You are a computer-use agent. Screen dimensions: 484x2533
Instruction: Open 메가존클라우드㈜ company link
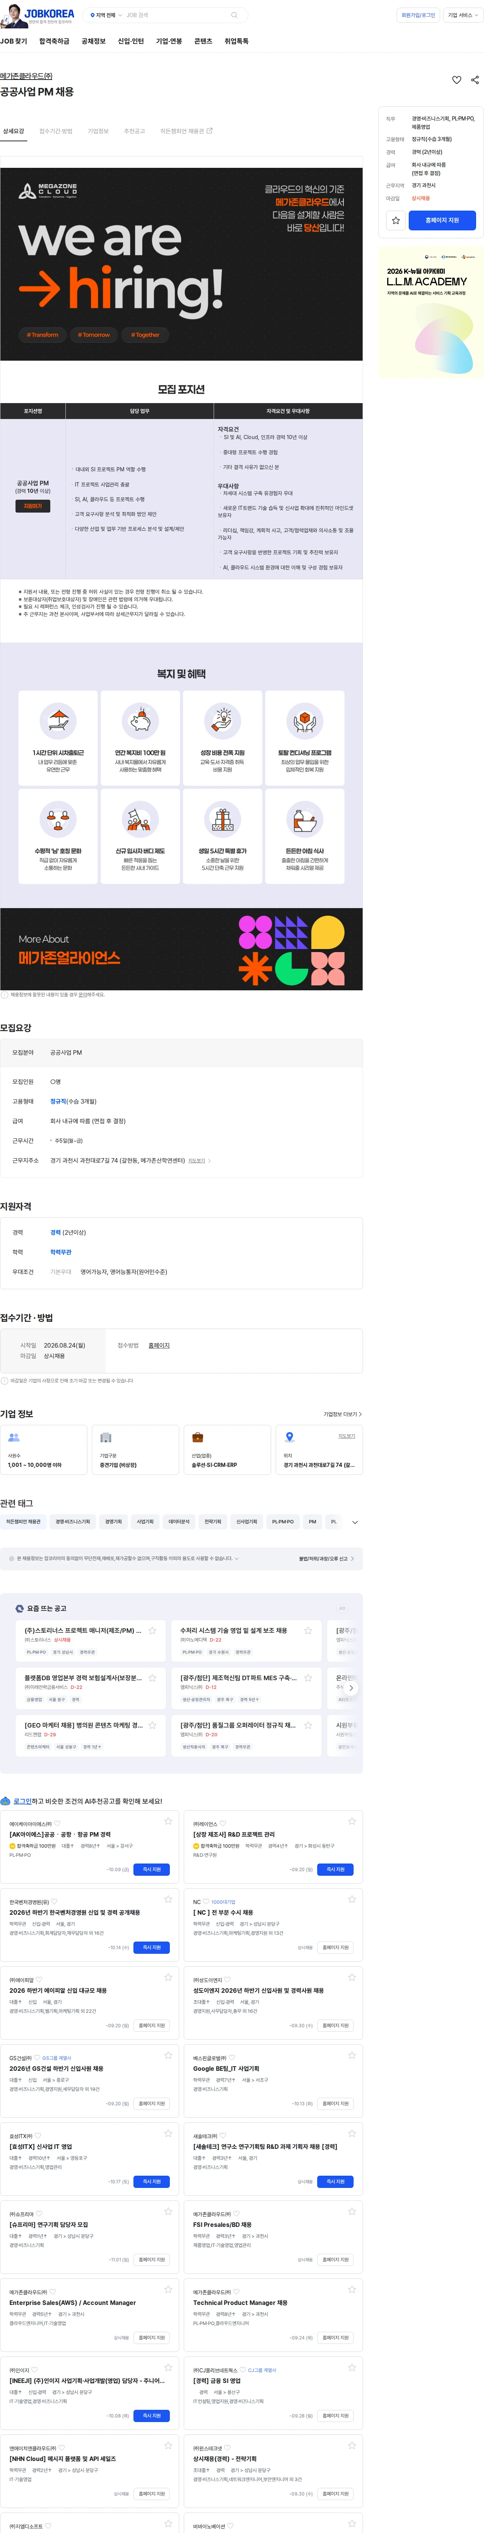coord(26,76)
